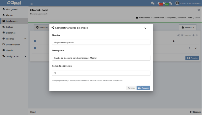The image size is (202, 115).
Task: Open the chat messages icon in header
Action: click(x=153, y=3)
